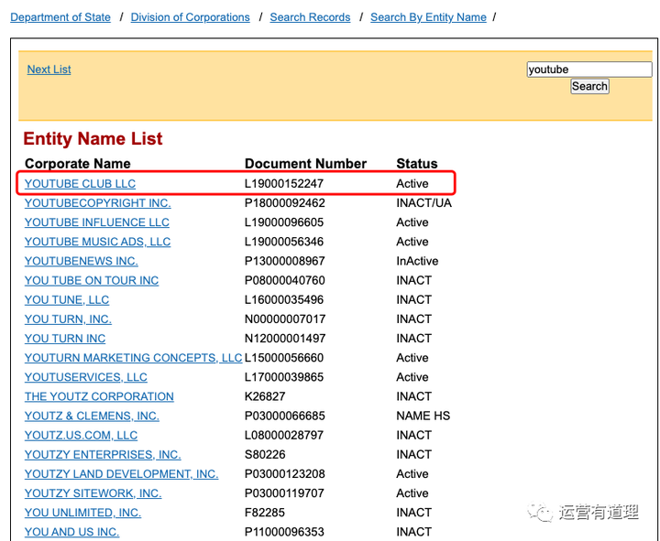This screenshot has width=660, height=541.
Task: Open THE YOUTZ CORPORATION record
Action: (99, 396)
